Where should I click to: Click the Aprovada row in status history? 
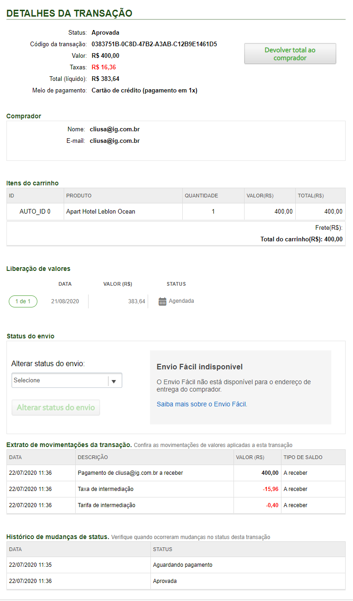(165, 581)
